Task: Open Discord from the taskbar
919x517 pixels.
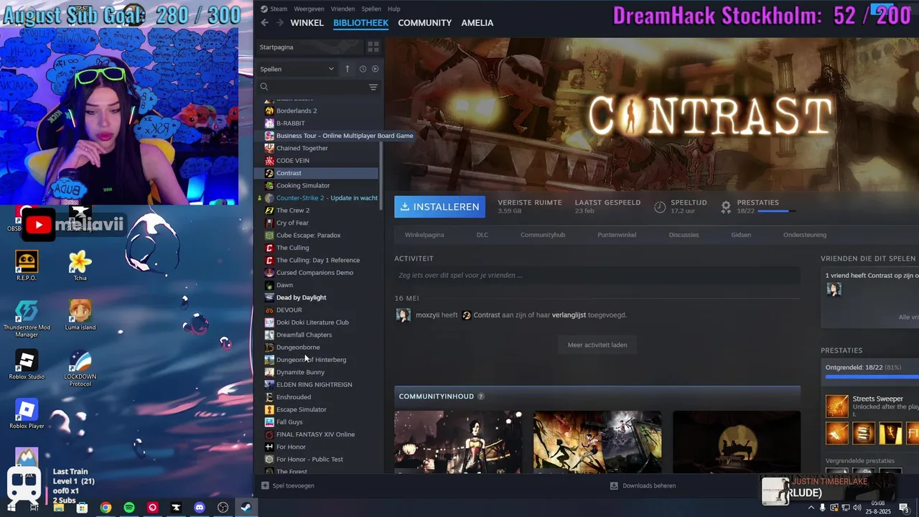Action: coord(200,508)
